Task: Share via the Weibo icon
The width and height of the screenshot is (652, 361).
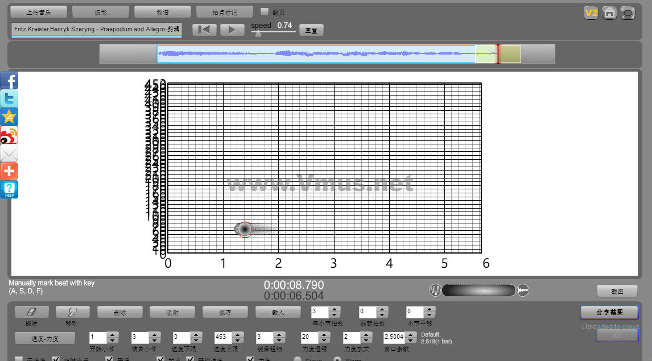Action: pos(9,135)
